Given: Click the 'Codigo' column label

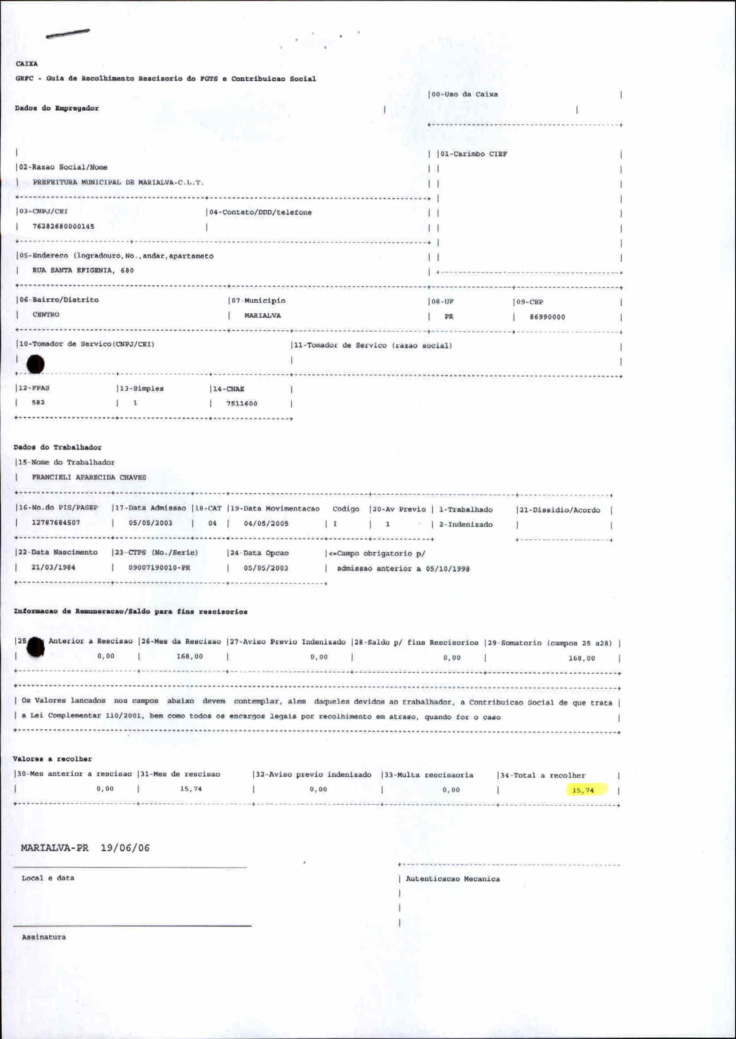Looking at the screenshot, I should tap(346, 509).
